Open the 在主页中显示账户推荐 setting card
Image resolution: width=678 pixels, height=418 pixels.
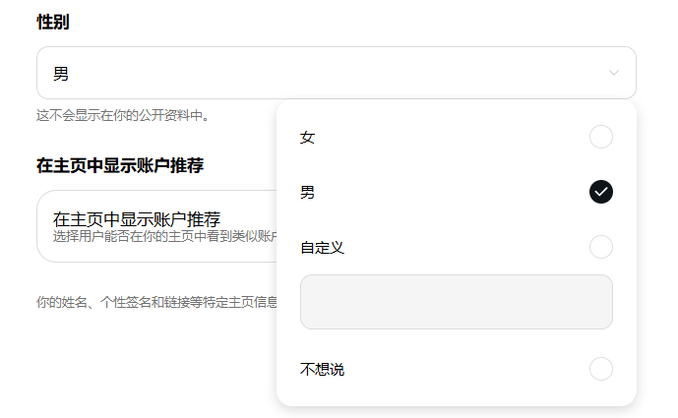point(157,226)
